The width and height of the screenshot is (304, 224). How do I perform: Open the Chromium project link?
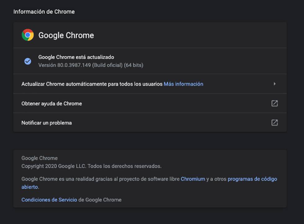193,179
